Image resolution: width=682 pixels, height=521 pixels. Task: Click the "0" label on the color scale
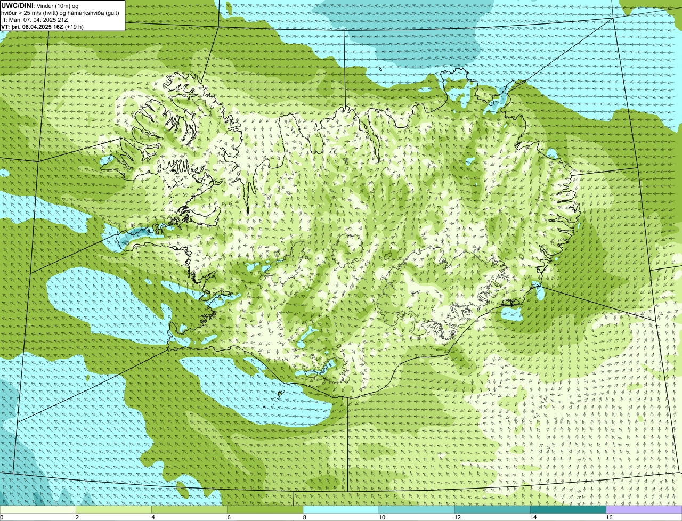coord(2,517)
